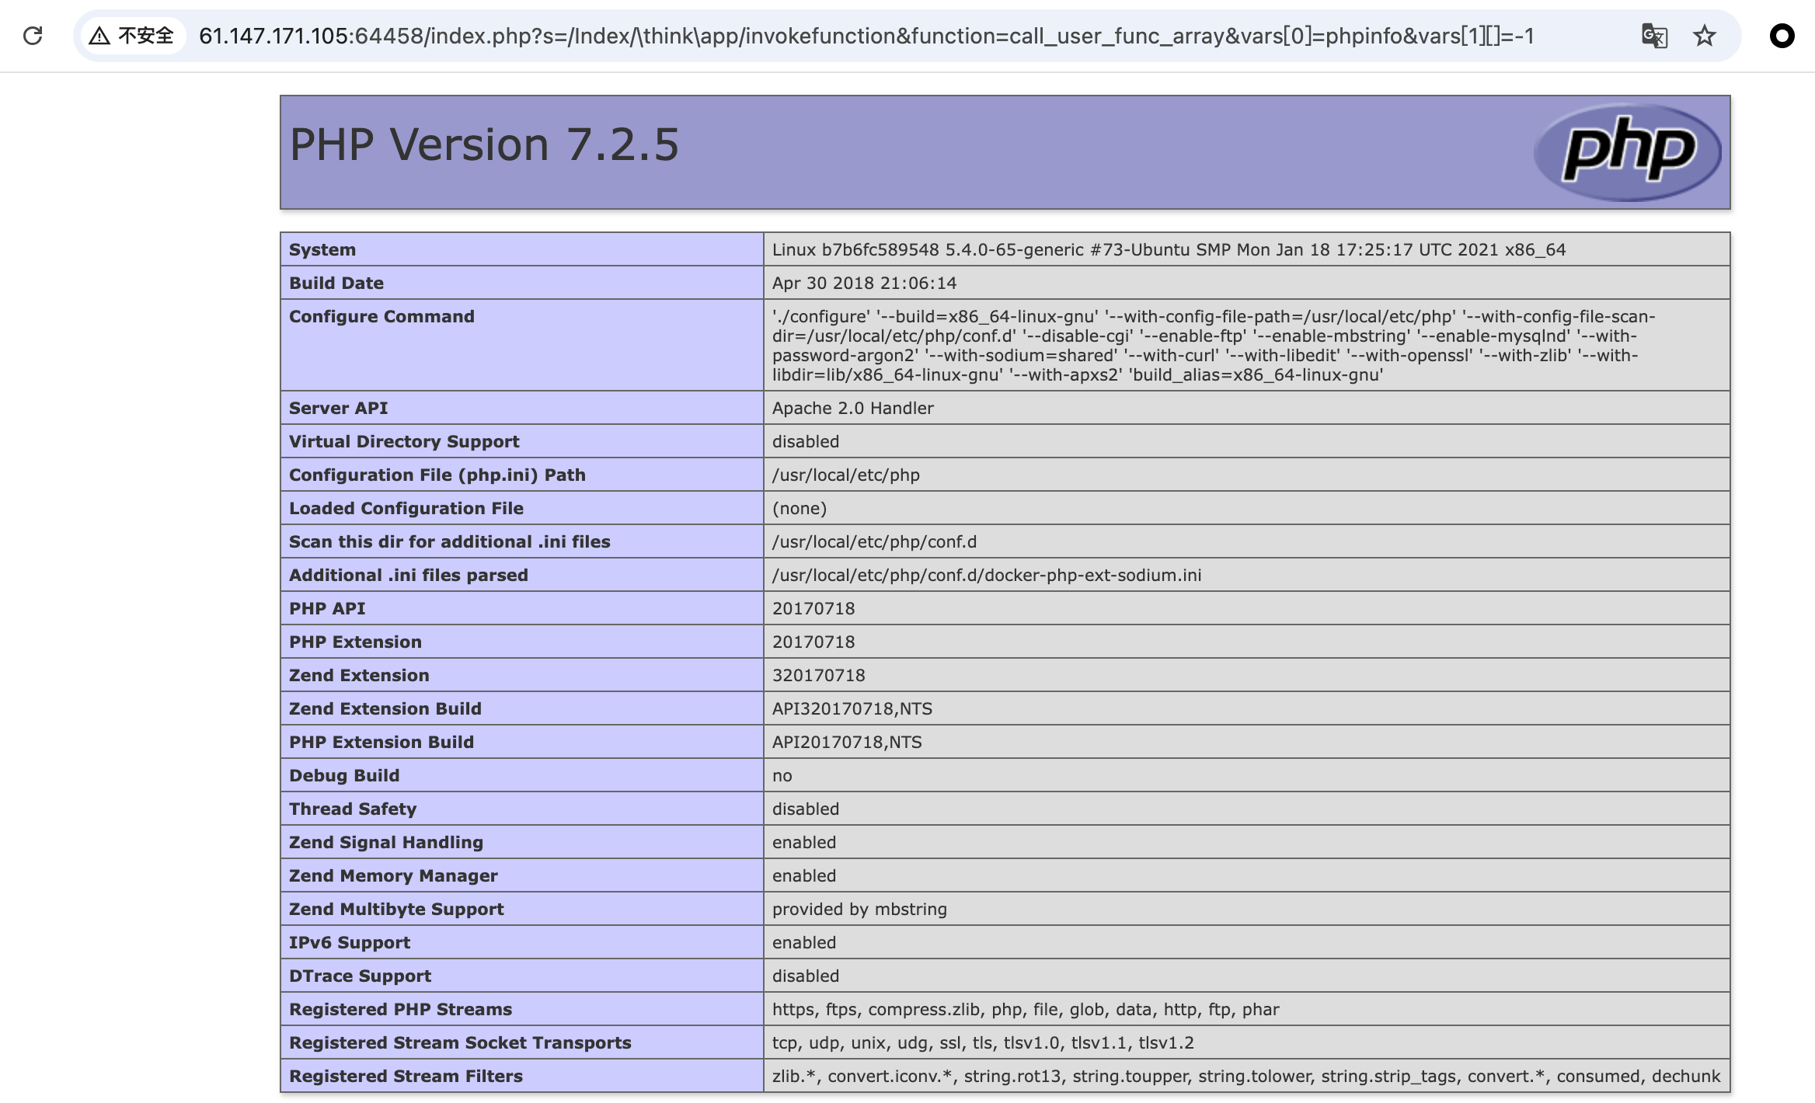Image resolution: width=1815 pixels, height=1103 pixels.
Task: Click the Registered Stream Filters row label
Action: click(406, 1076)
